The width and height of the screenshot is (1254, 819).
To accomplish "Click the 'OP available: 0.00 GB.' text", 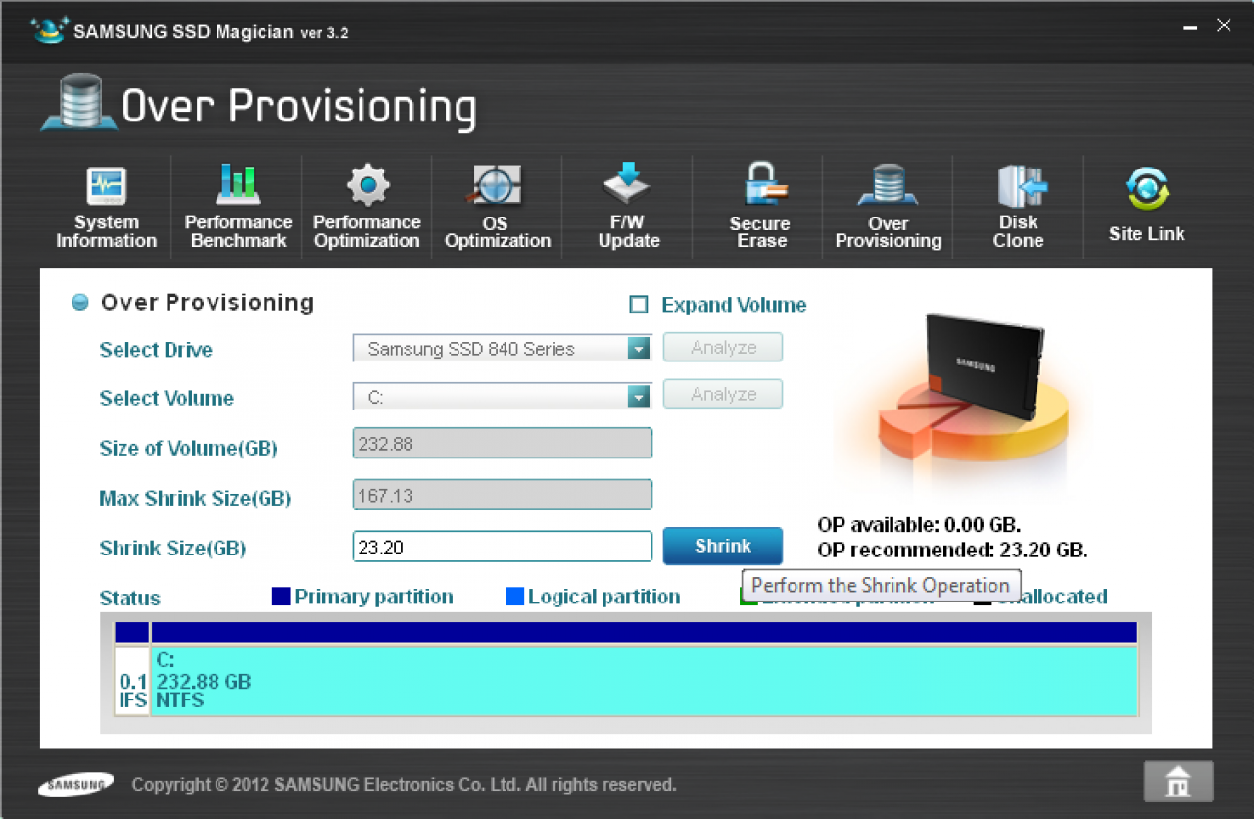I will click(x=919, y=524).
